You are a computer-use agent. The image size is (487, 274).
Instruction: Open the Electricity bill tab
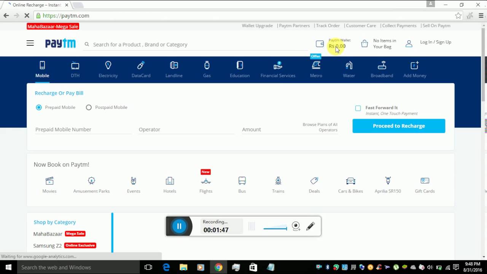108,69
